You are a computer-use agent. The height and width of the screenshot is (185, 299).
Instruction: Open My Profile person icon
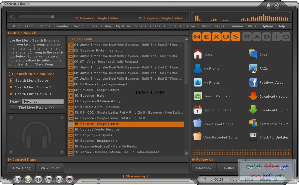tap(197, 68)
